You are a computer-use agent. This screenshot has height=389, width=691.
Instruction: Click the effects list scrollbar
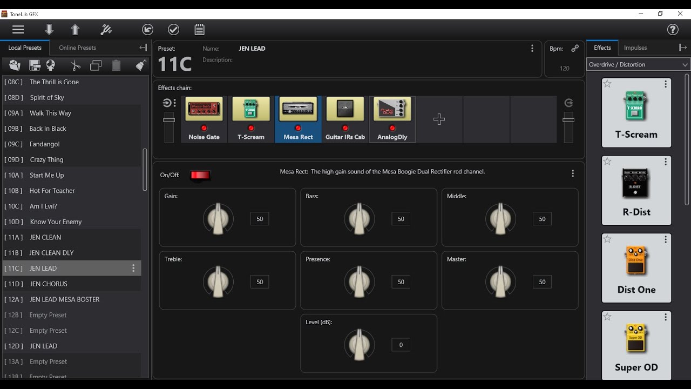point(687,139)
